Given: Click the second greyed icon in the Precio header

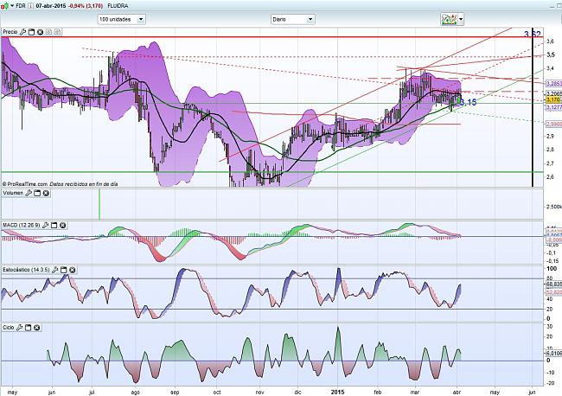Looking at the screenshot, I should pyautogui.click(x=57, y=32).
